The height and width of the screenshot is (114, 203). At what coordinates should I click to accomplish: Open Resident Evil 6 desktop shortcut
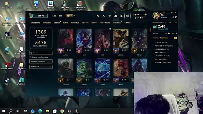7,35
